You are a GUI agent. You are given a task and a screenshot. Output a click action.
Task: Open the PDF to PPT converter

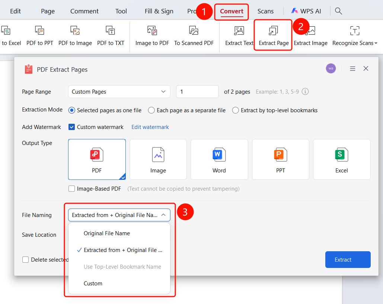click(x=39, y=36)
